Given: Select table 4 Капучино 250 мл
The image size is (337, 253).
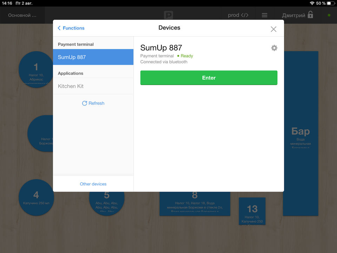Looking at the screenshot, I should pos(36,197).
